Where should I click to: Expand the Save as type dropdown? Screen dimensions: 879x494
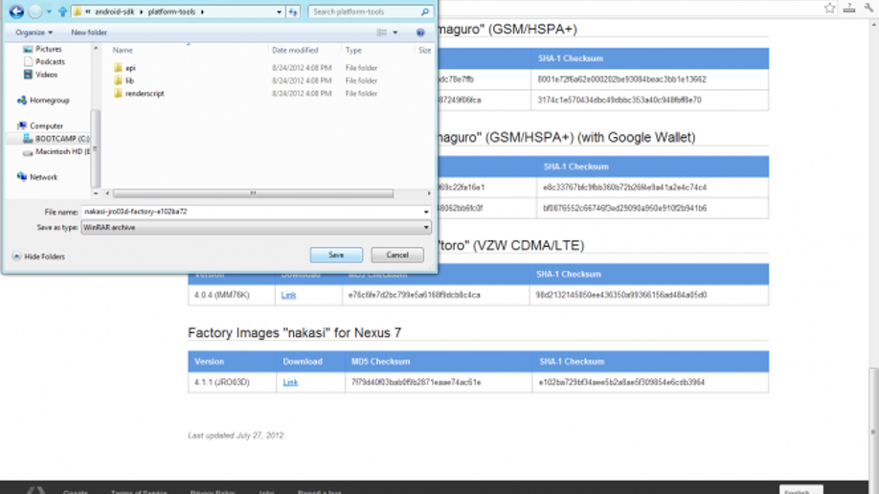[x=426, y=228]
